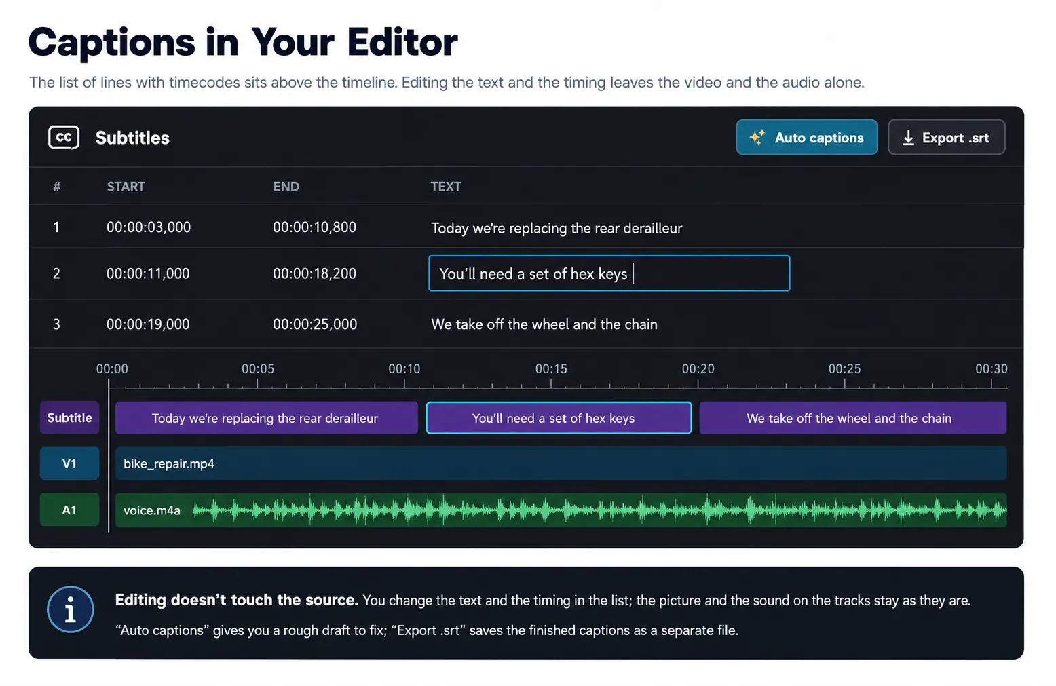
Task: Select the voice.m4a audio clip
Action: point(561,510)
